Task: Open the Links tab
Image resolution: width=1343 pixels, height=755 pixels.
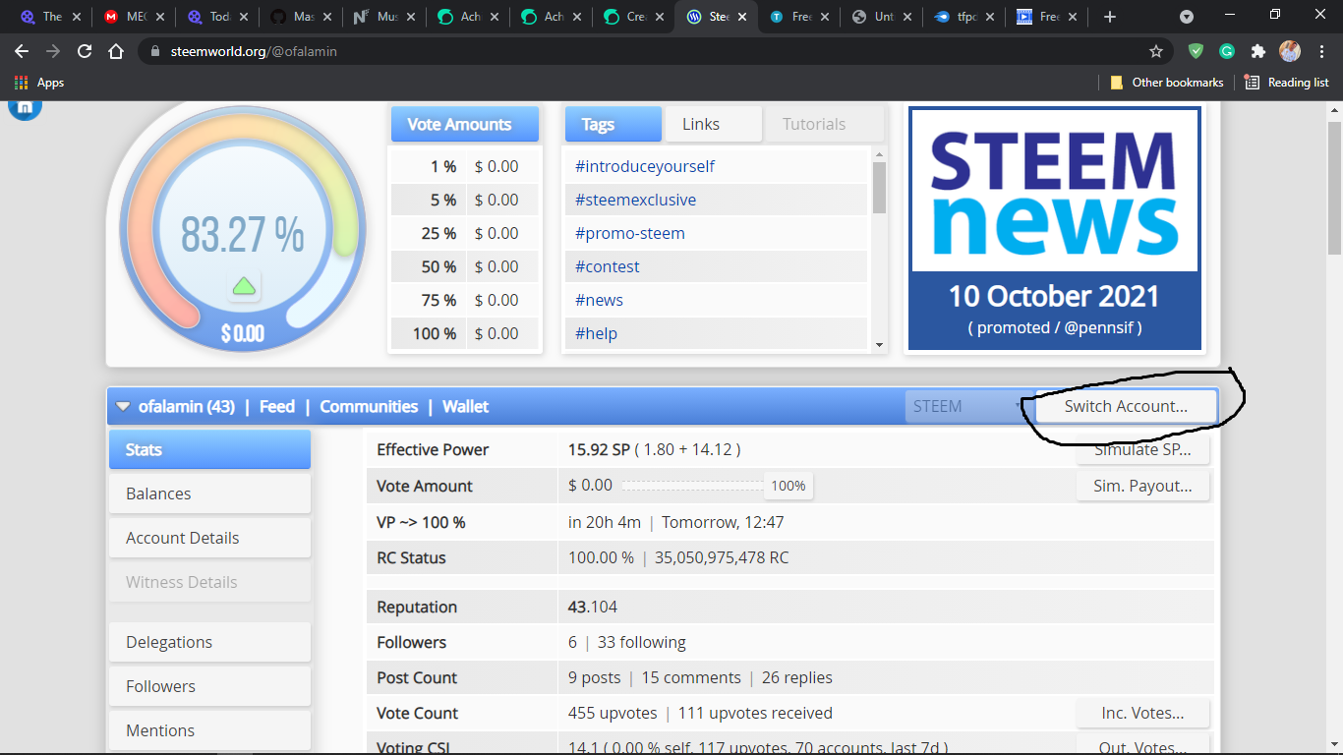Action: tap(713, 124)
